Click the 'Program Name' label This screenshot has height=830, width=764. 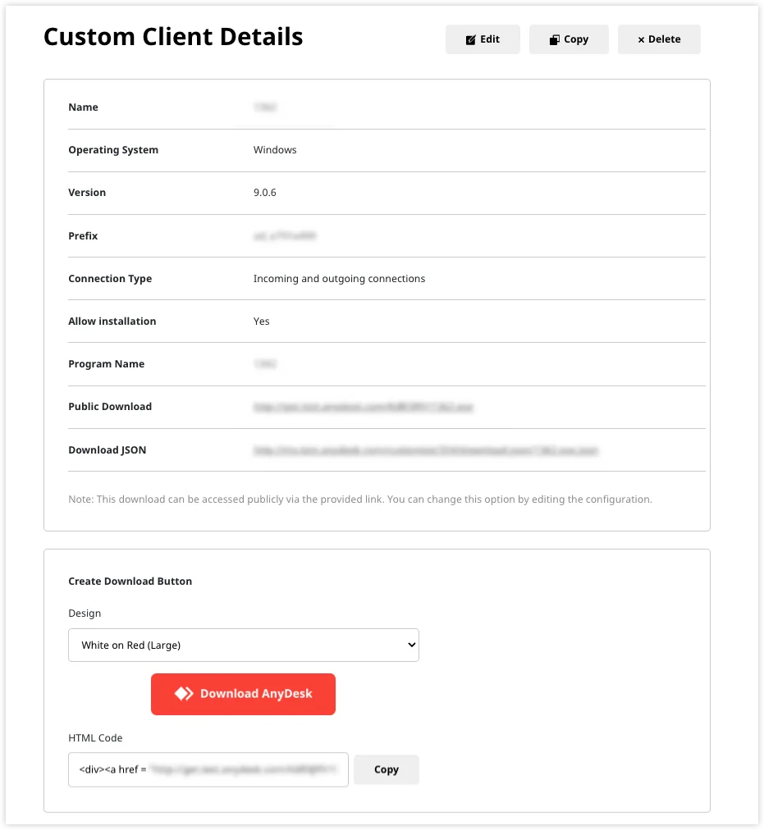tap(107, 364)
